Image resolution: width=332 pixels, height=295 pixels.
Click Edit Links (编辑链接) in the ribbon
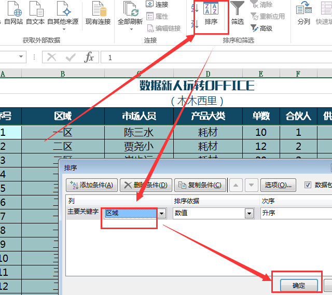163,28
